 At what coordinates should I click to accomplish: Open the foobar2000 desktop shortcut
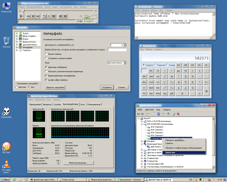(x=6, y=111)
